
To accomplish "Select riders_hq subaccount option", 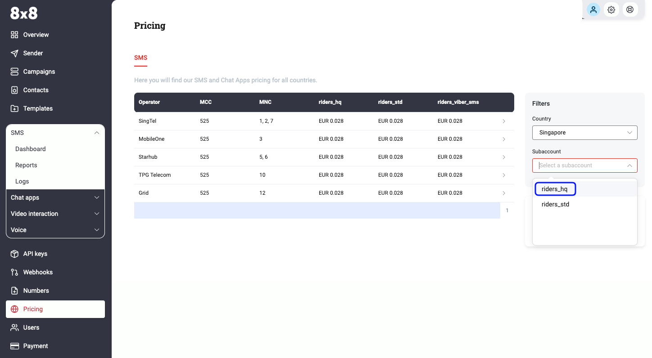I will point(555,189).
